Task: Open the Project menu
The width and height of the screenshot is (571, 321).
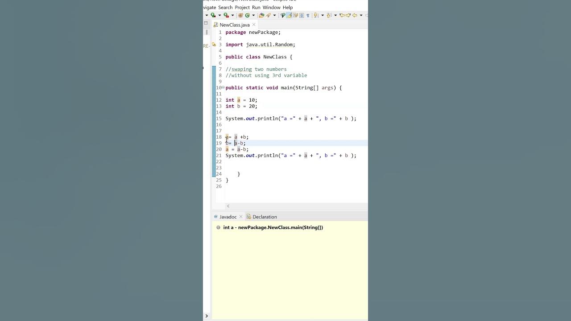Action: point(242,7)
